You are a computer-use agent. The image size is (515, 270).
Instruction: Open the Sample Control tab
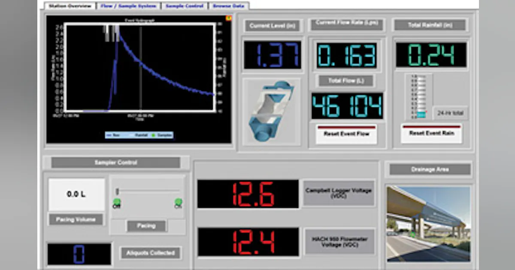(185, 6)
